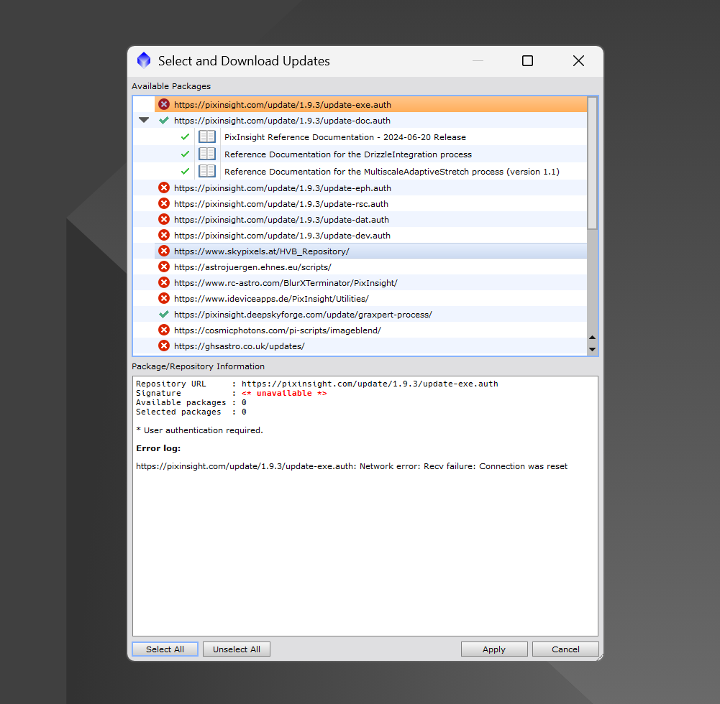Select the skypixels.at HVB_Repository URL
This screenshot has height=704, width=720.
pos(261,251)
